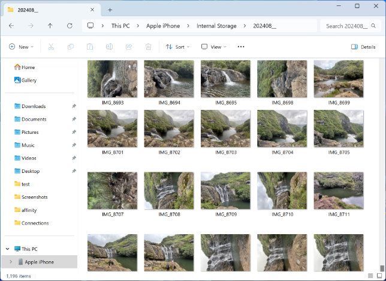Open Gallery in navigation pane
The width and height of the screenshot is (386, 281).
coord(25,80)
